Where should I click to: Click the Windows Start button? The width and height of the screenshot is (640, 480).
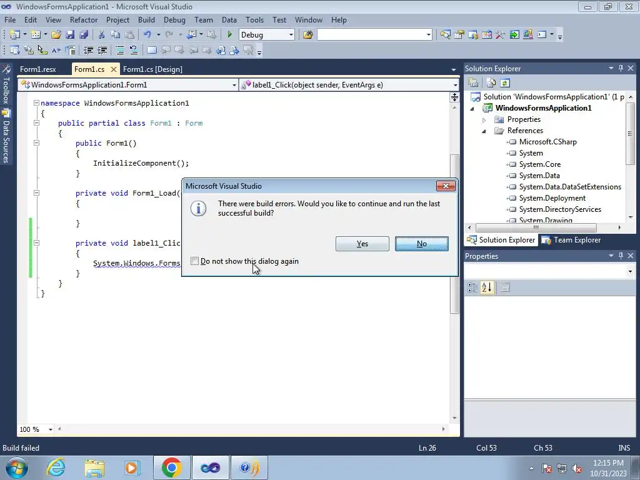(16, 467)
